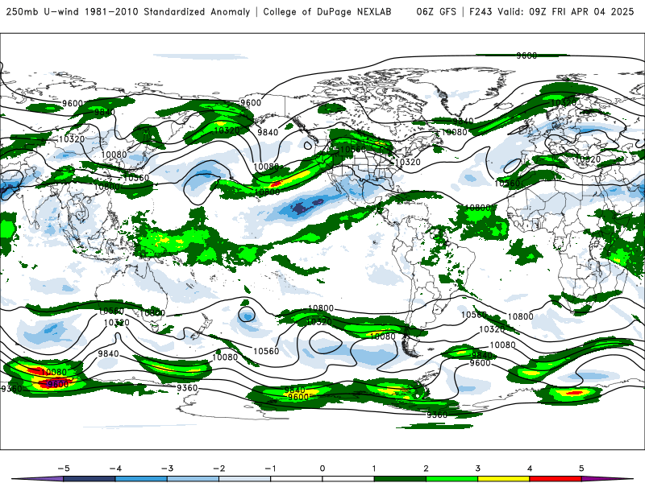Click the '-1' color bar label
645x483 pixels.
click(x=270, y=469)
